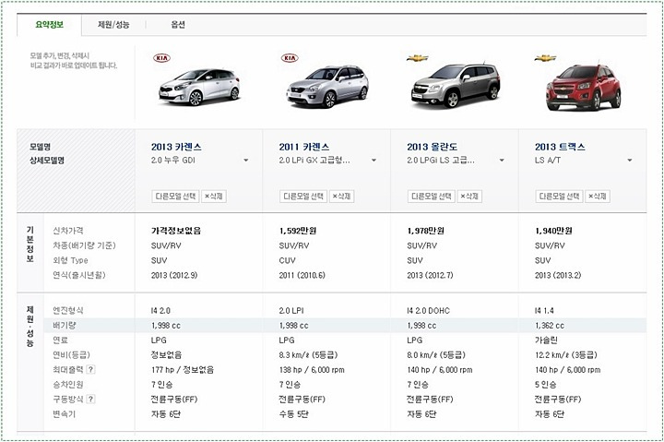Select the 수동 5단 transmission value
This screenshot has height=442, width=664.
(293, 413)
